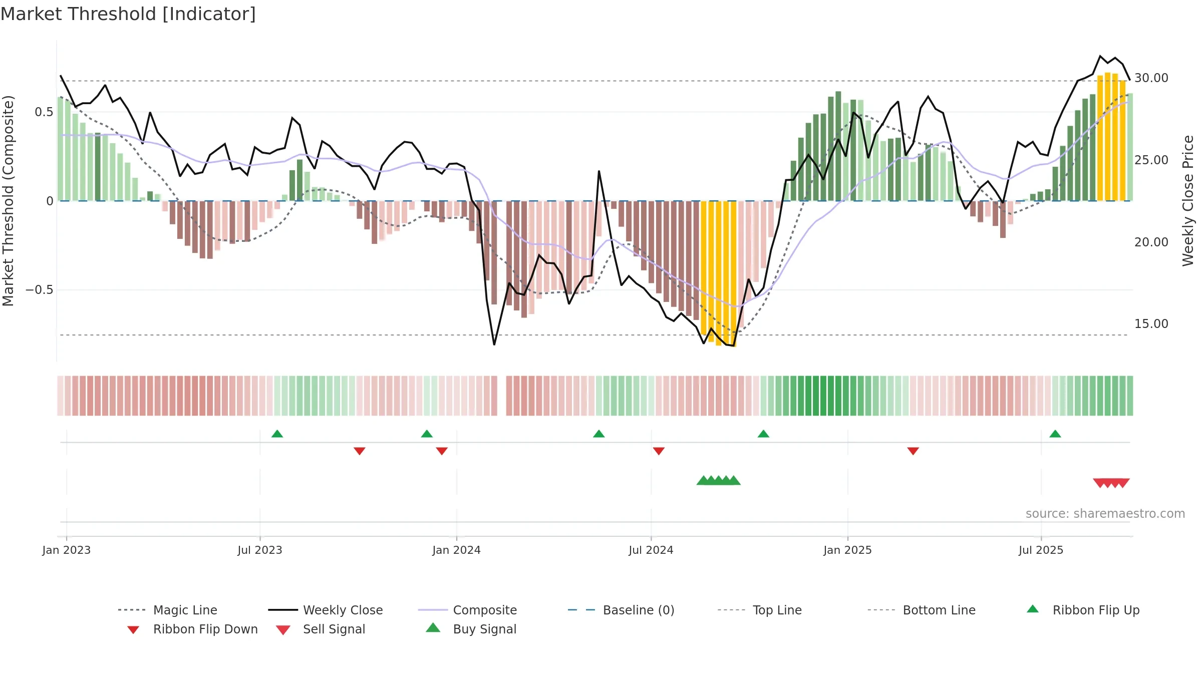Screen dimensions: 1202x676
Task: Select the ribbon flip up marker after Jul 2025
Action: (x=1055, y=434)
